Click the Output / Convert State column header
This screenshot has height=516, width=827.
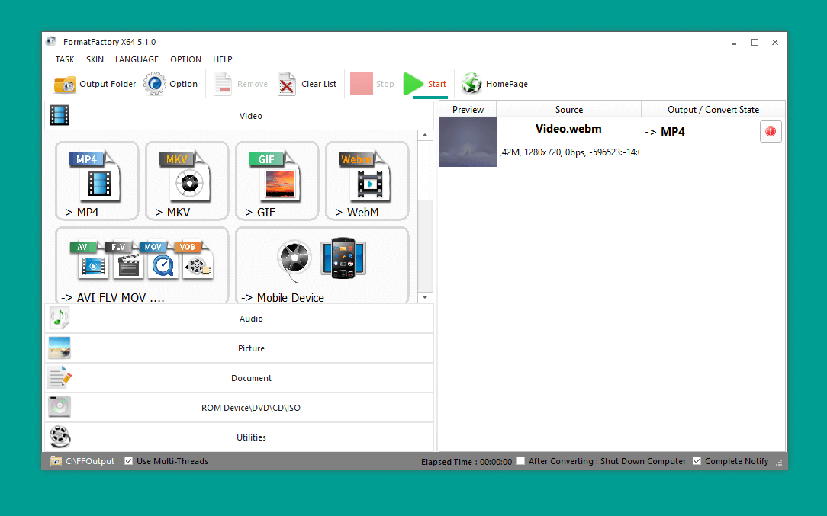tap(713, 109)
